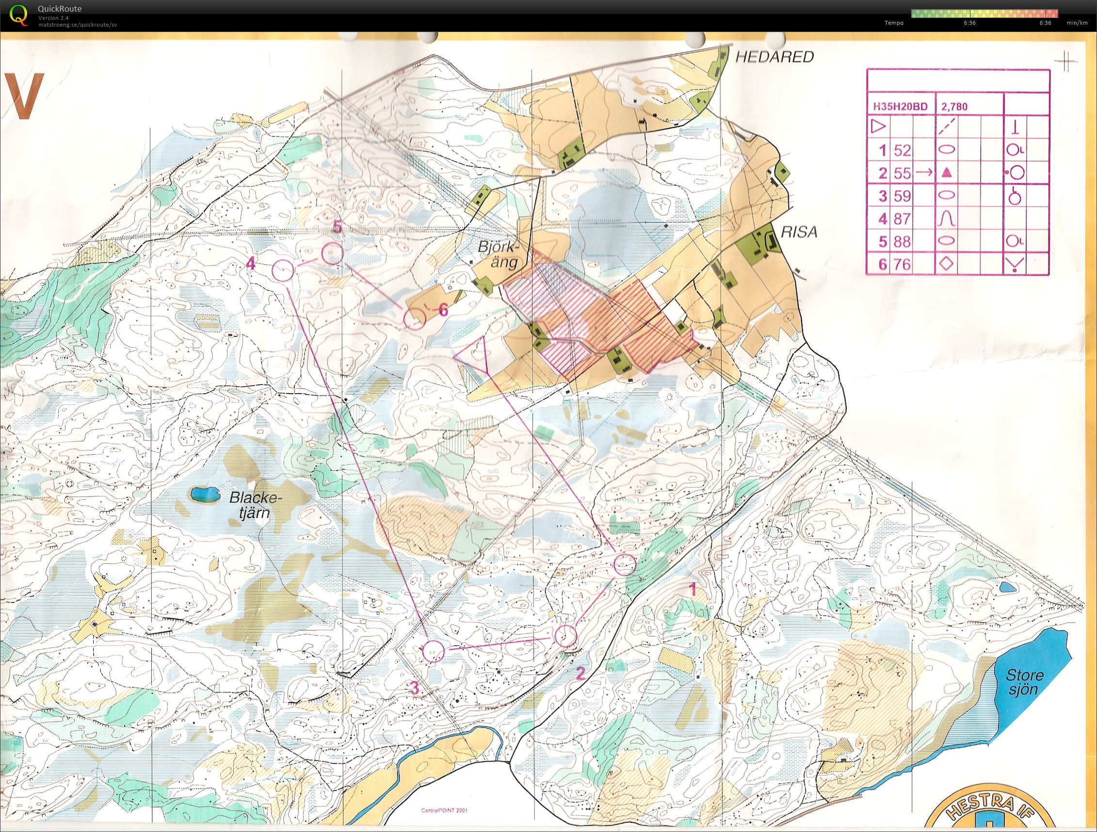Click the arrow symbol in row 2
This screenshot has height=832, width=1097.
coord(924,173)
